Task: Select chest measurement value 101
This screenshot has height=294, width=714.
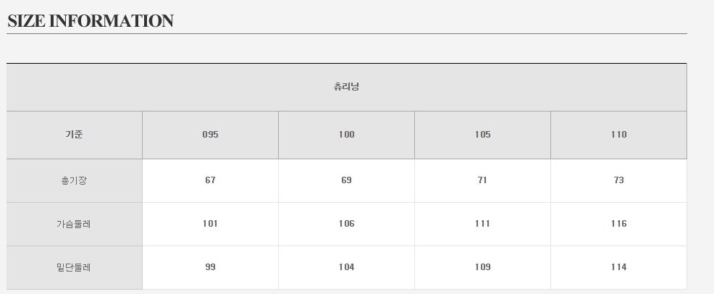Action: (210, 224)
